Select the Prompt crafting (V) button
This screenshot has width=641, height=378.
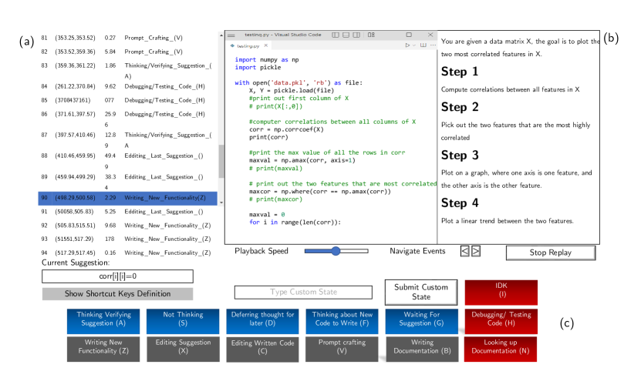(342, 349)
